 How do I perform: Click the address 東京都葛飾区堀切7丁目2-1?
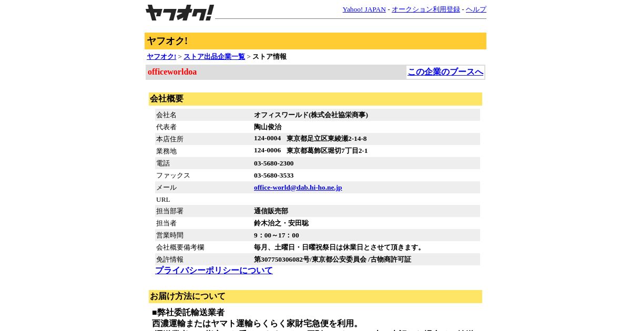tap(327, 151)
